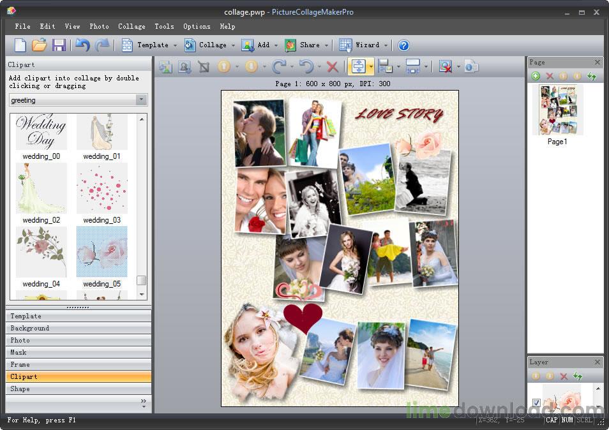Toggle NUM lock indicator in the status bar

click(x=566, y=421)
